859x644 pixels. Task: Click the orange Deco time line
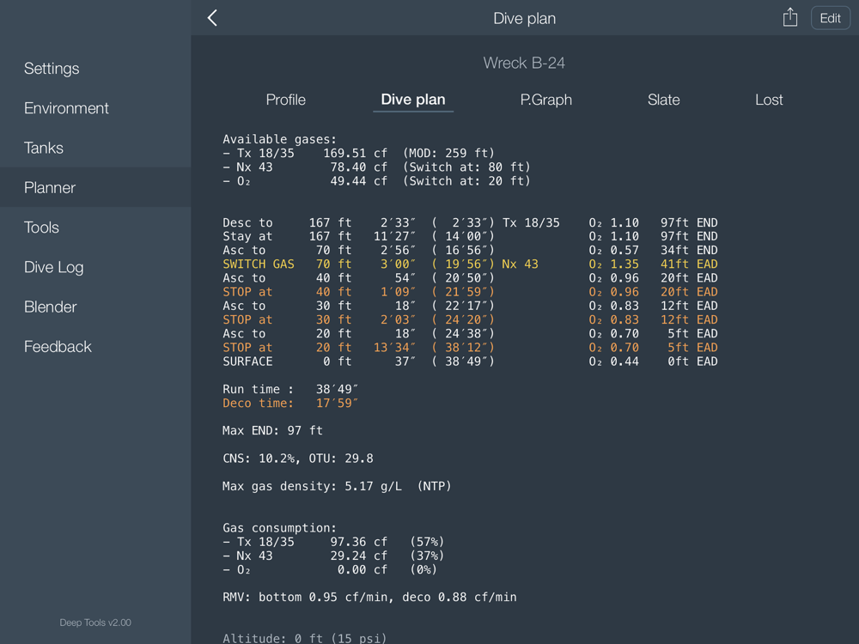[290, 403]
